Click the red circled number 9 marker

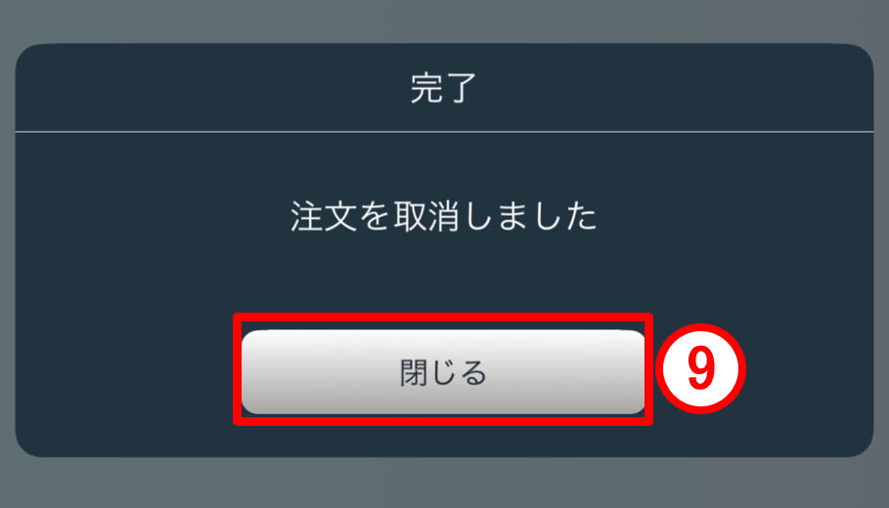pos(700,368)
